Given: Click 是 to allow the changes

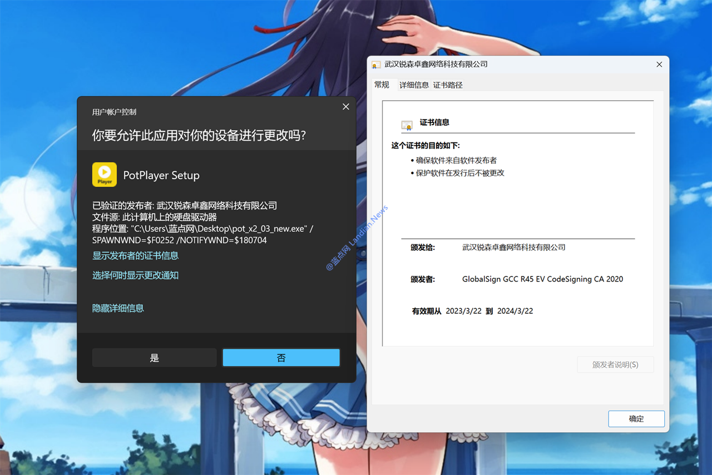Looking at the screenshot, I should pos(155,358).
